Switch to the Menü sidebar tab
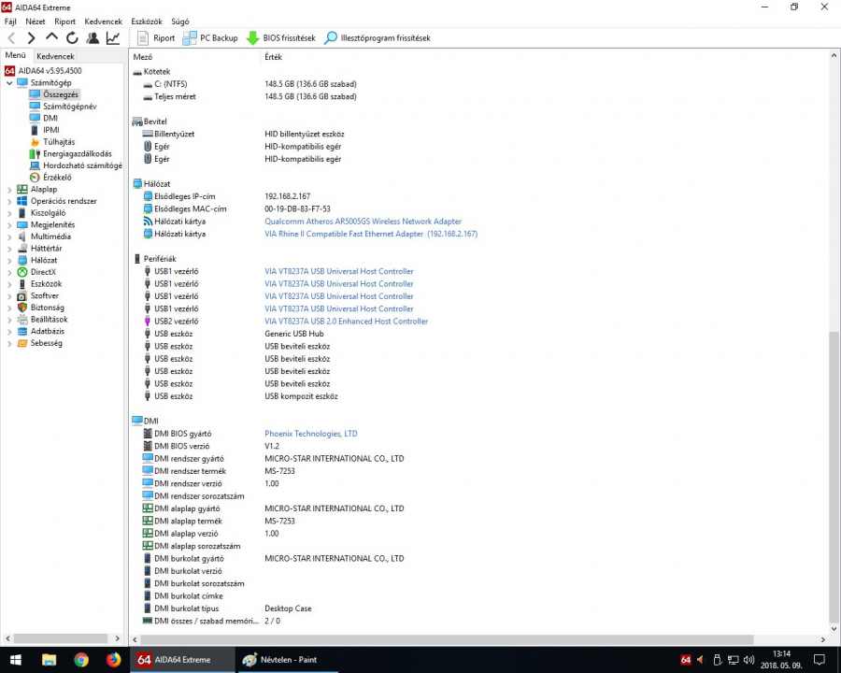The image size is (841, 673). point(15,55)
